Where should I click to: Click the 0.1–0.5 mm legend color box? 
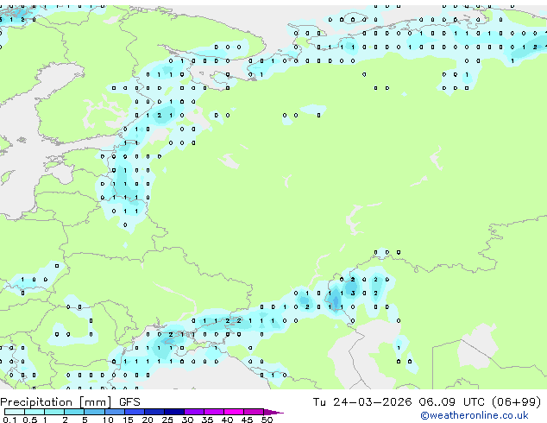(x=15, y=412)
